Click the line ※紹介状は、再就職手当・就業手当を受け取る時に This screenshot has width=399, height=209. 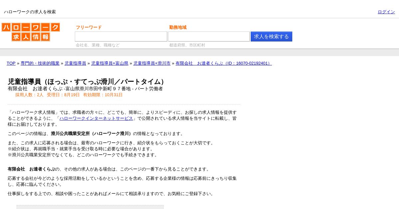(81, 149)
